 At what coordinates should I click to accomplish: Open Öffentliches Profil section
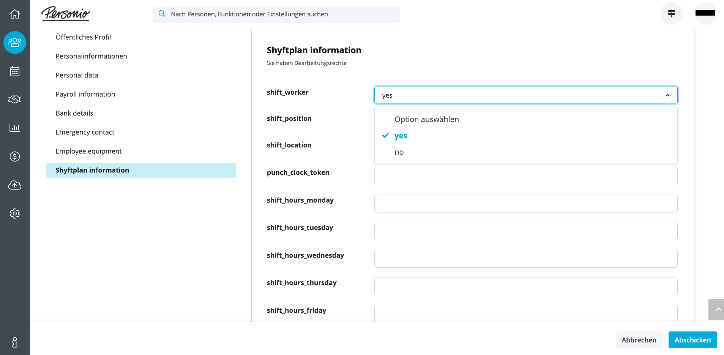click(83, 37)
